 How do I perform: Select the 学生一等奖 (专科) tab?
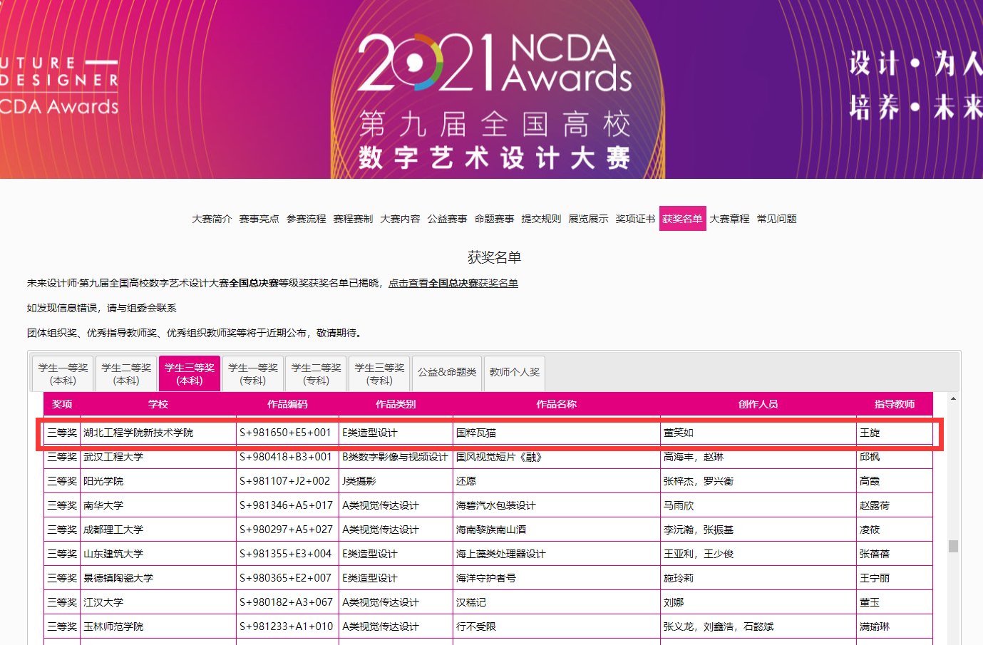coord(253,373)
